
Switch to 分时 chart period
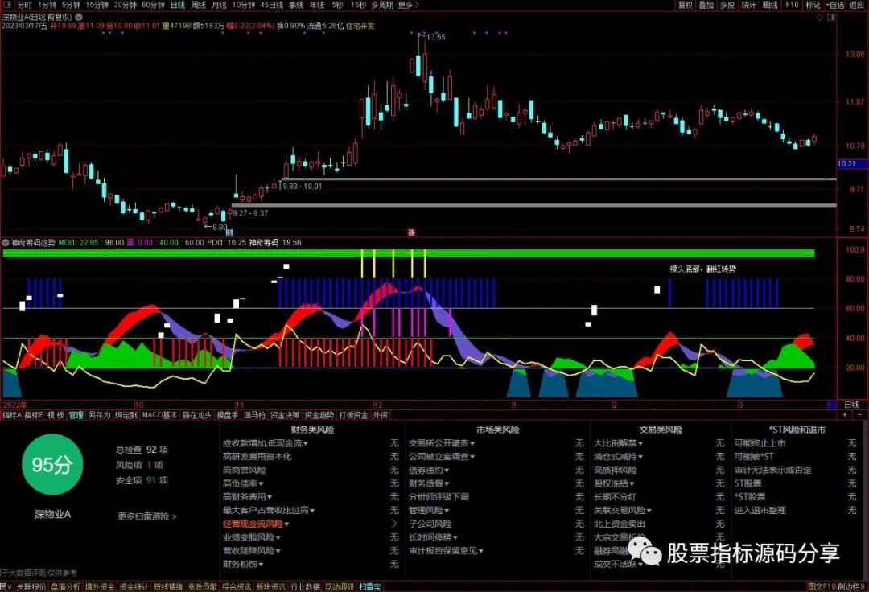point(24,5)
